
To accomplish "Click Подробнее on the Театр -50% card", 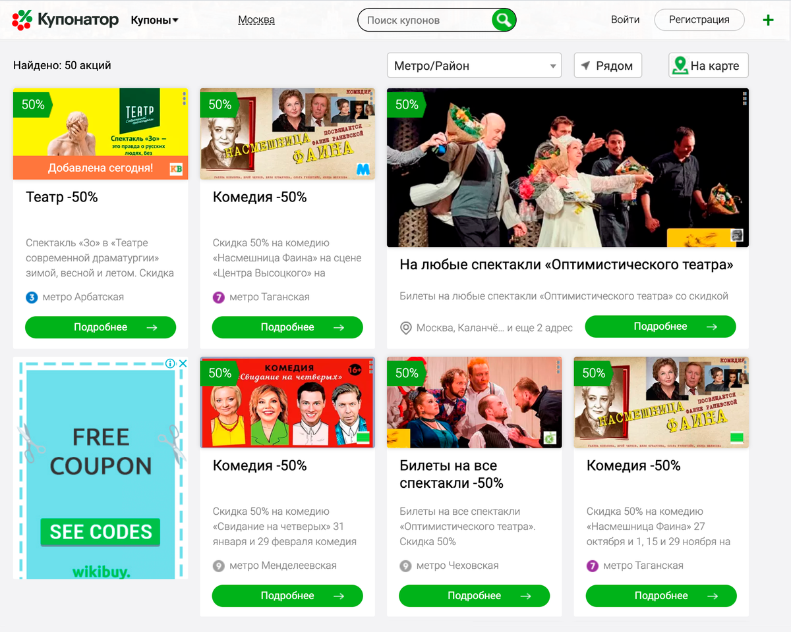I will click(x=100, y=327).
